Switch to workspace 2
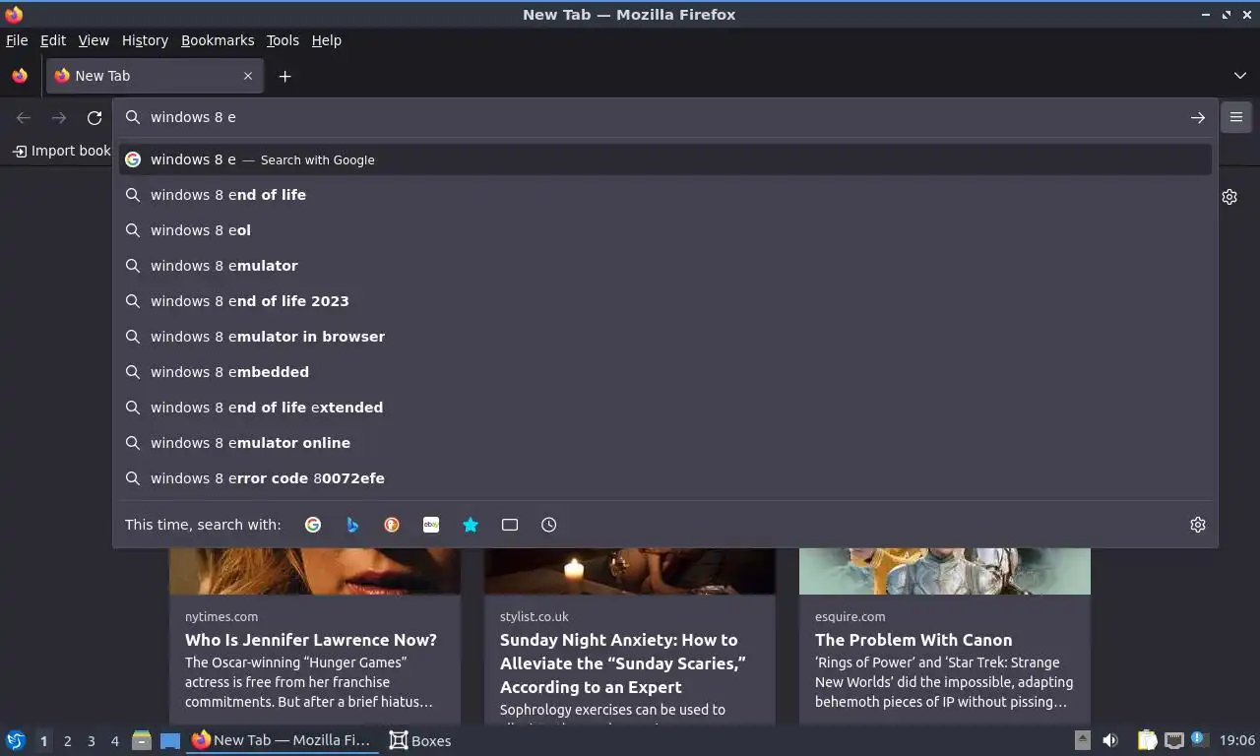 coord(67,741)
